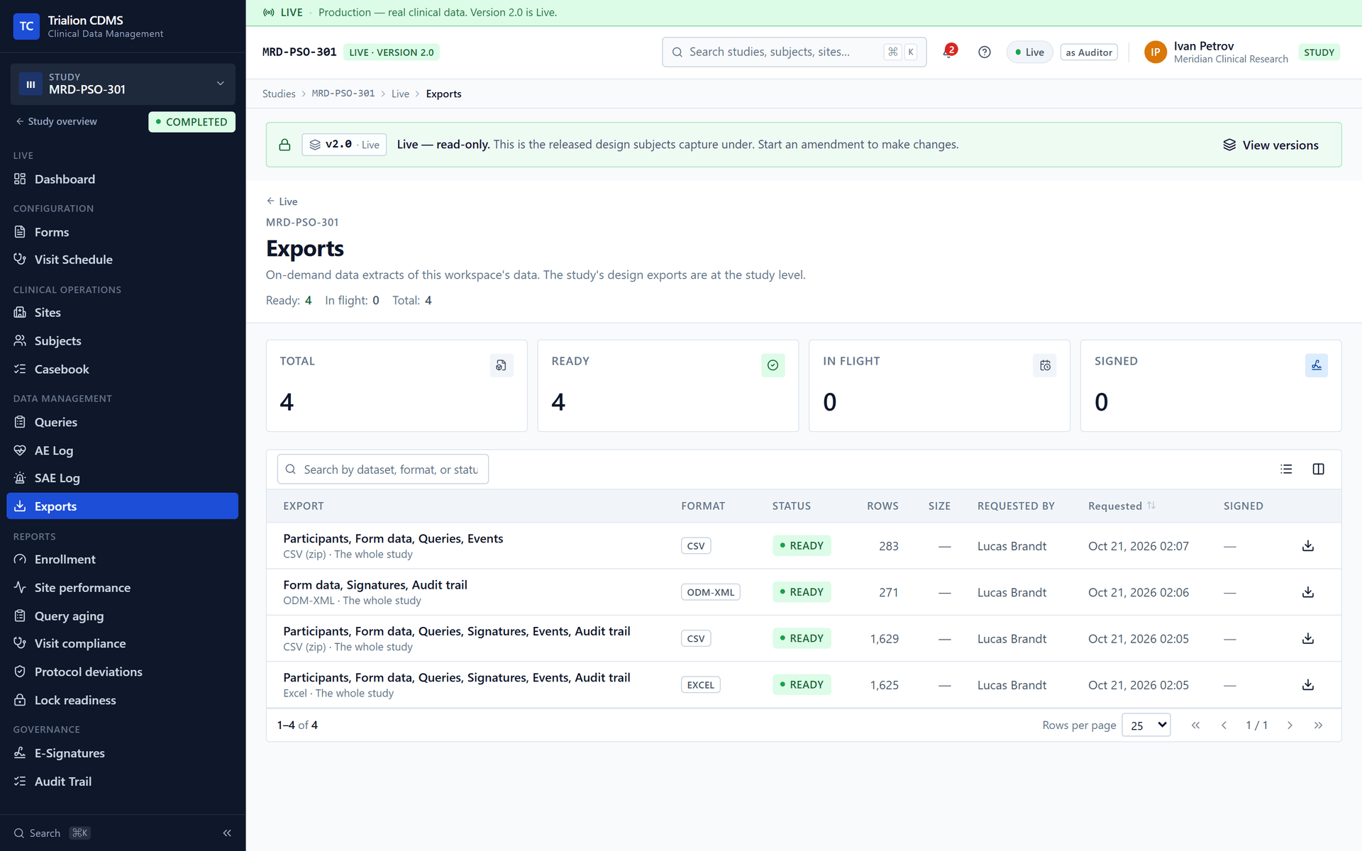Focus the dataset search field
Screen dimensions: 1362x851
383,469
